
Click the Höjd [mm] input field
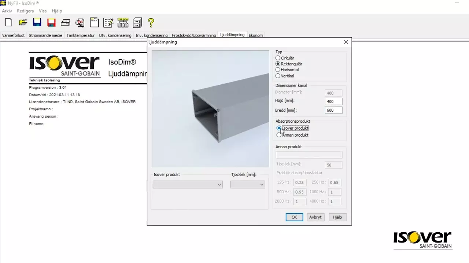pos(333,102)
